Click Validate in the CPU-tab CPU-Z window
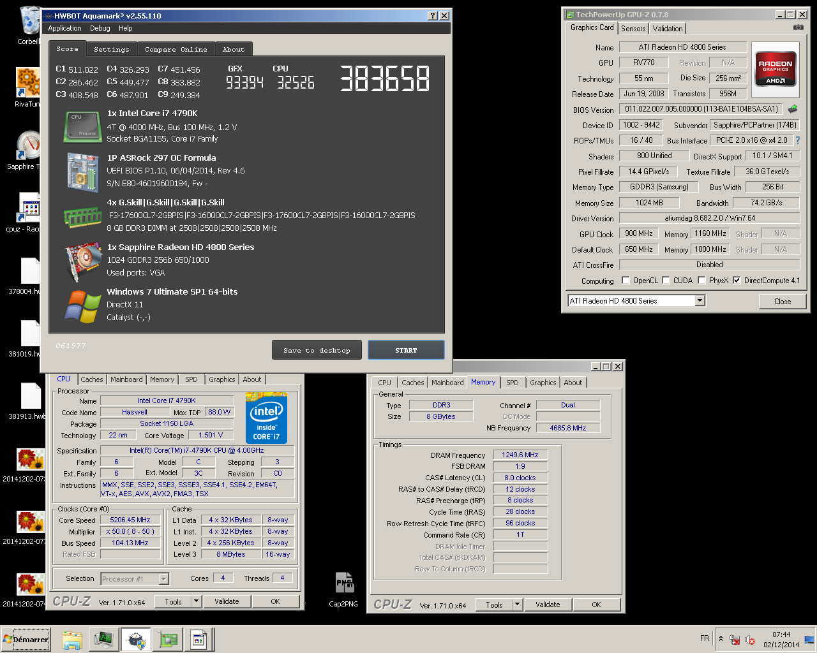Image resolution: width=817 pixels, height=653 pixels. pos(227,601)
